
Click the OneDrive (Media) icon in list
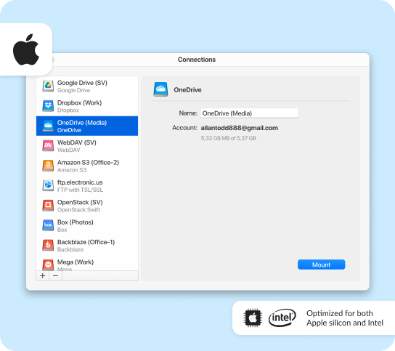(x=48, y=126)
